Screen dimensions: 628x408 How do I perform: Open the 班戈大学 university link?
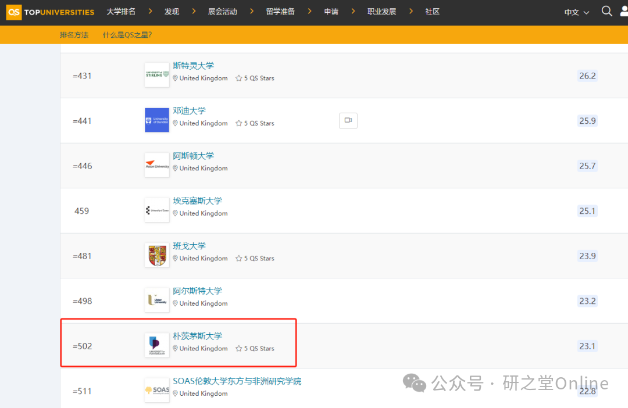point(189,246)
